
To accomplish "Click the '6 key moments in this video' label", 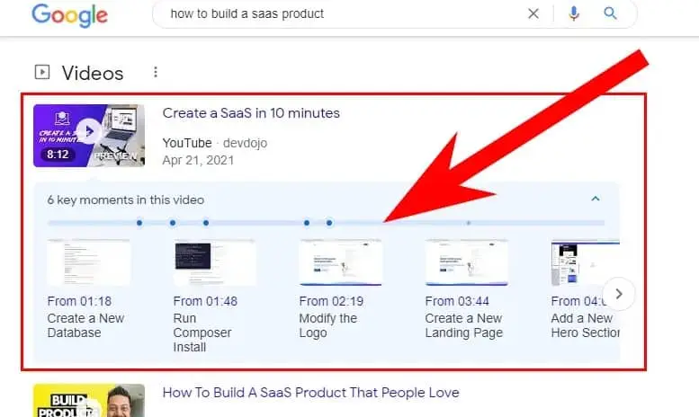I will point(126,200).
